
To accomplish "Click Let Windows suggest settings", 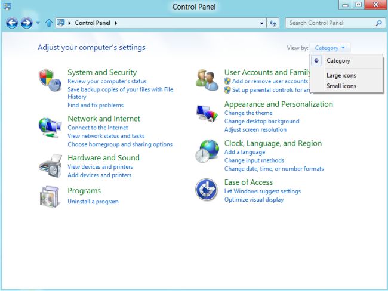I will point(263,191).
